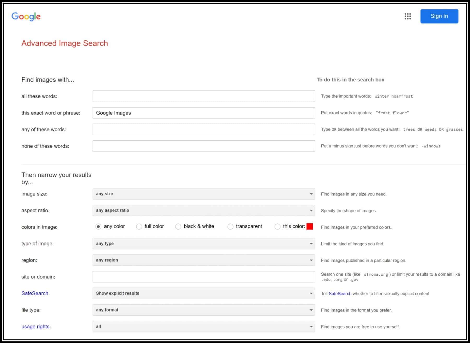470x343 pixels.
Task: Click the exact phrase field containing 'Google Images'
Action: [x=204, y=113]
